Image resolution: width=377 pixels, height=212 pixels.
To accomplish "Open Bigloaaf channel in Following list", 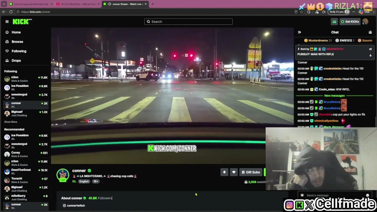I will pyautogui.click(x=26, y=113).
